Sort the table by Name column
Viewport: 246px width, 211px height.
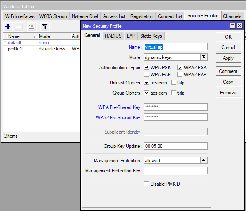[22, 36]
